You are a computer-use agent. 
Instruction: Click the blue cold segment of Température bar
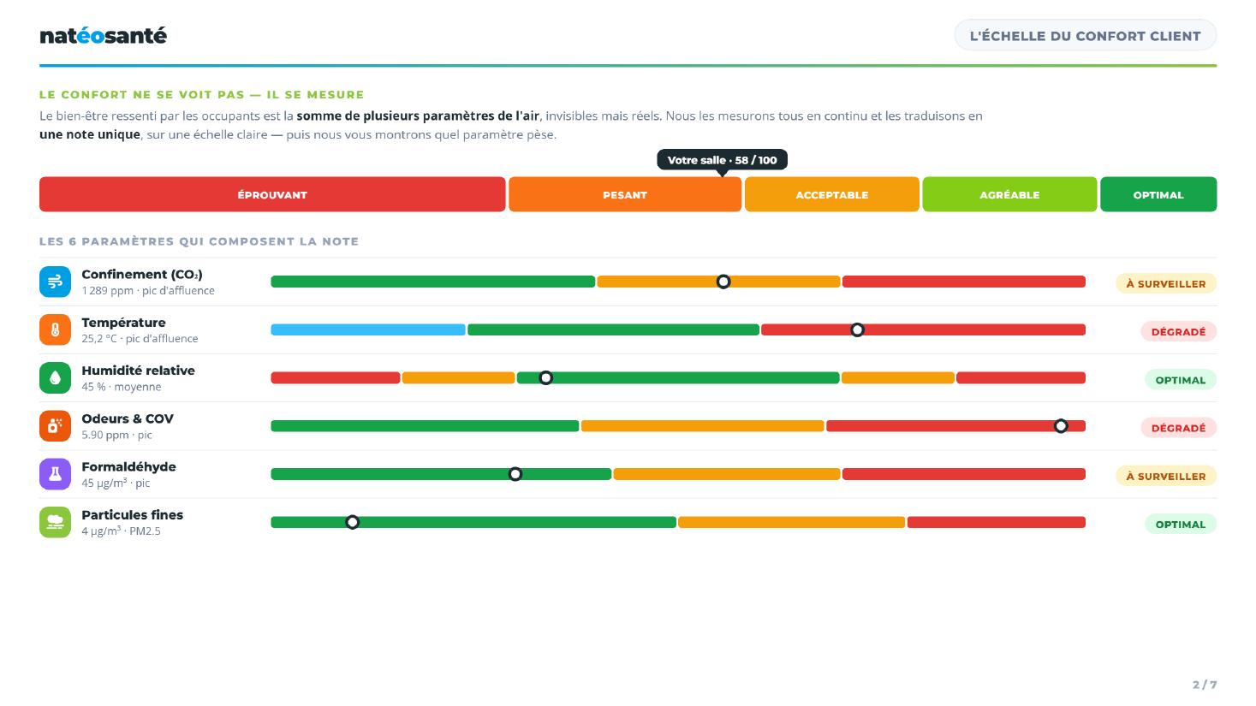tap(368, 329)
